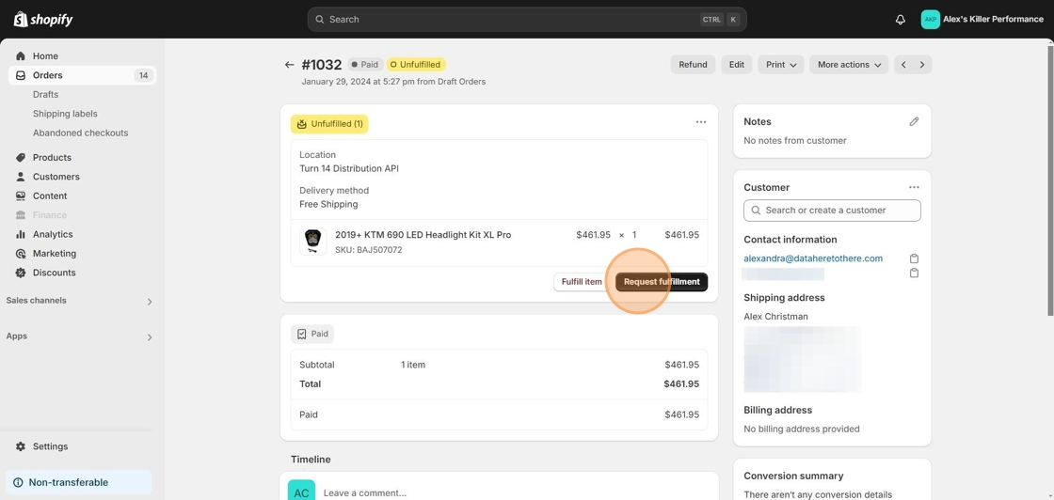Open the alexandra@dataheretothere.com email link
Screen dimensions: 1054x500
click(x=812, y=258)
